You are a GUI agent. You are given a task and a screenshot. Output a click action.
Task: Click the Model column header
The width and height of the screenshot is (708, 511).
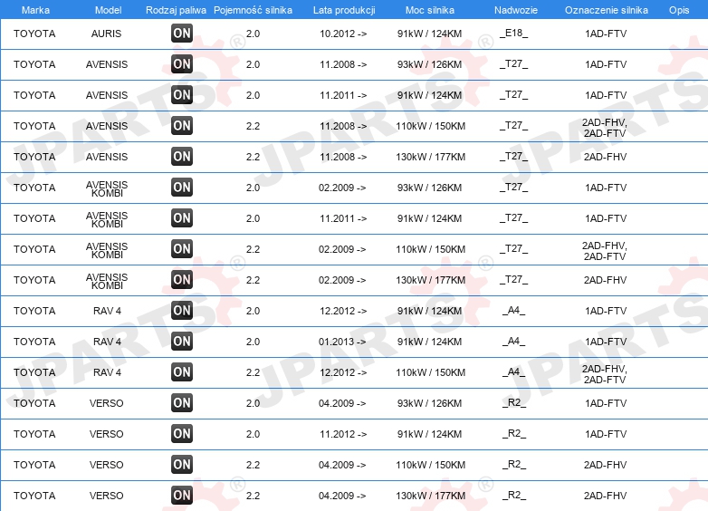point(108,10)
